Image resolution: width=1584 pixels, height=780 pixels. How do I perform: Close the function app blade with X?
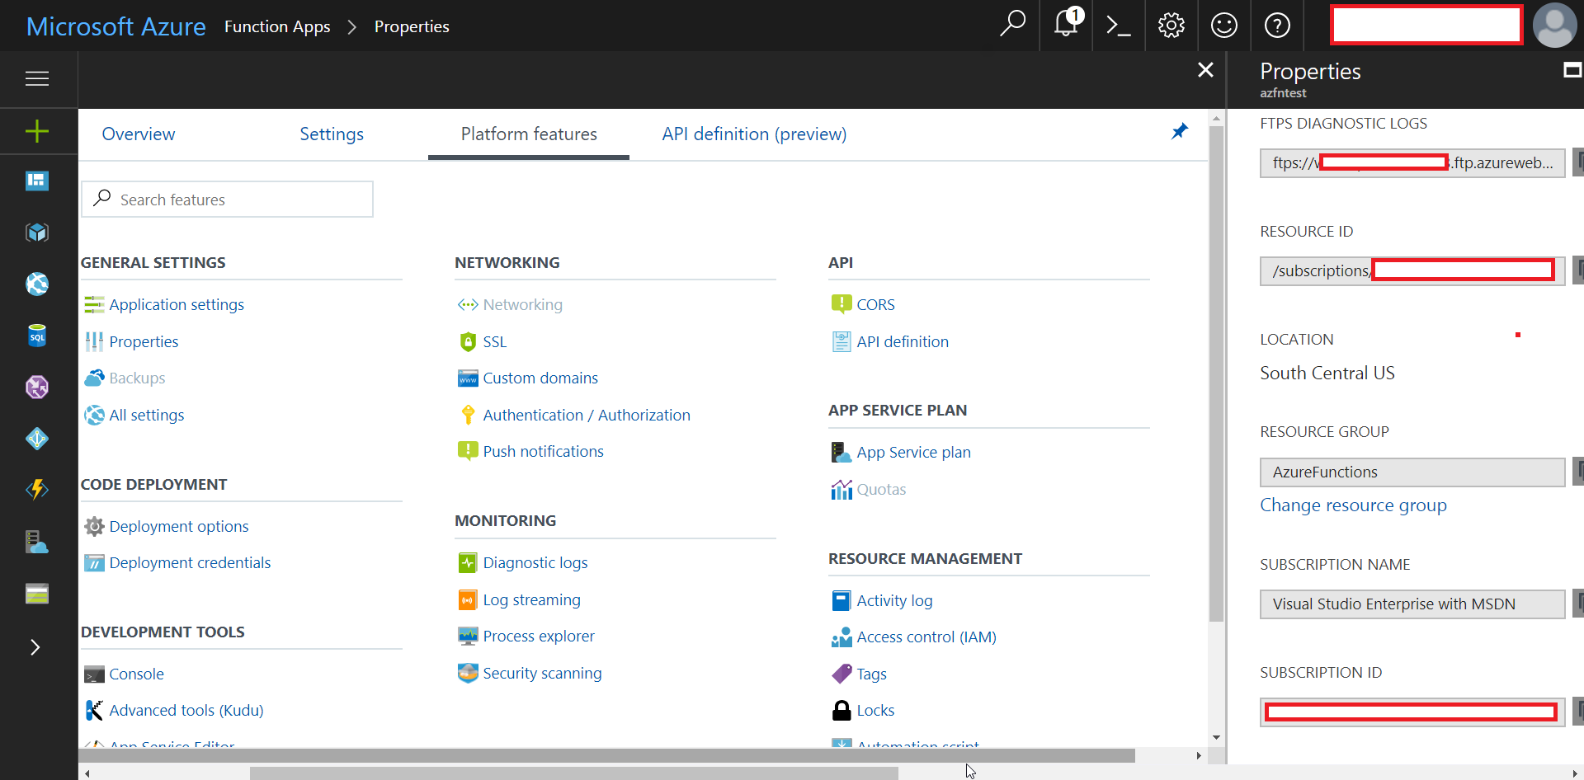1205,70
